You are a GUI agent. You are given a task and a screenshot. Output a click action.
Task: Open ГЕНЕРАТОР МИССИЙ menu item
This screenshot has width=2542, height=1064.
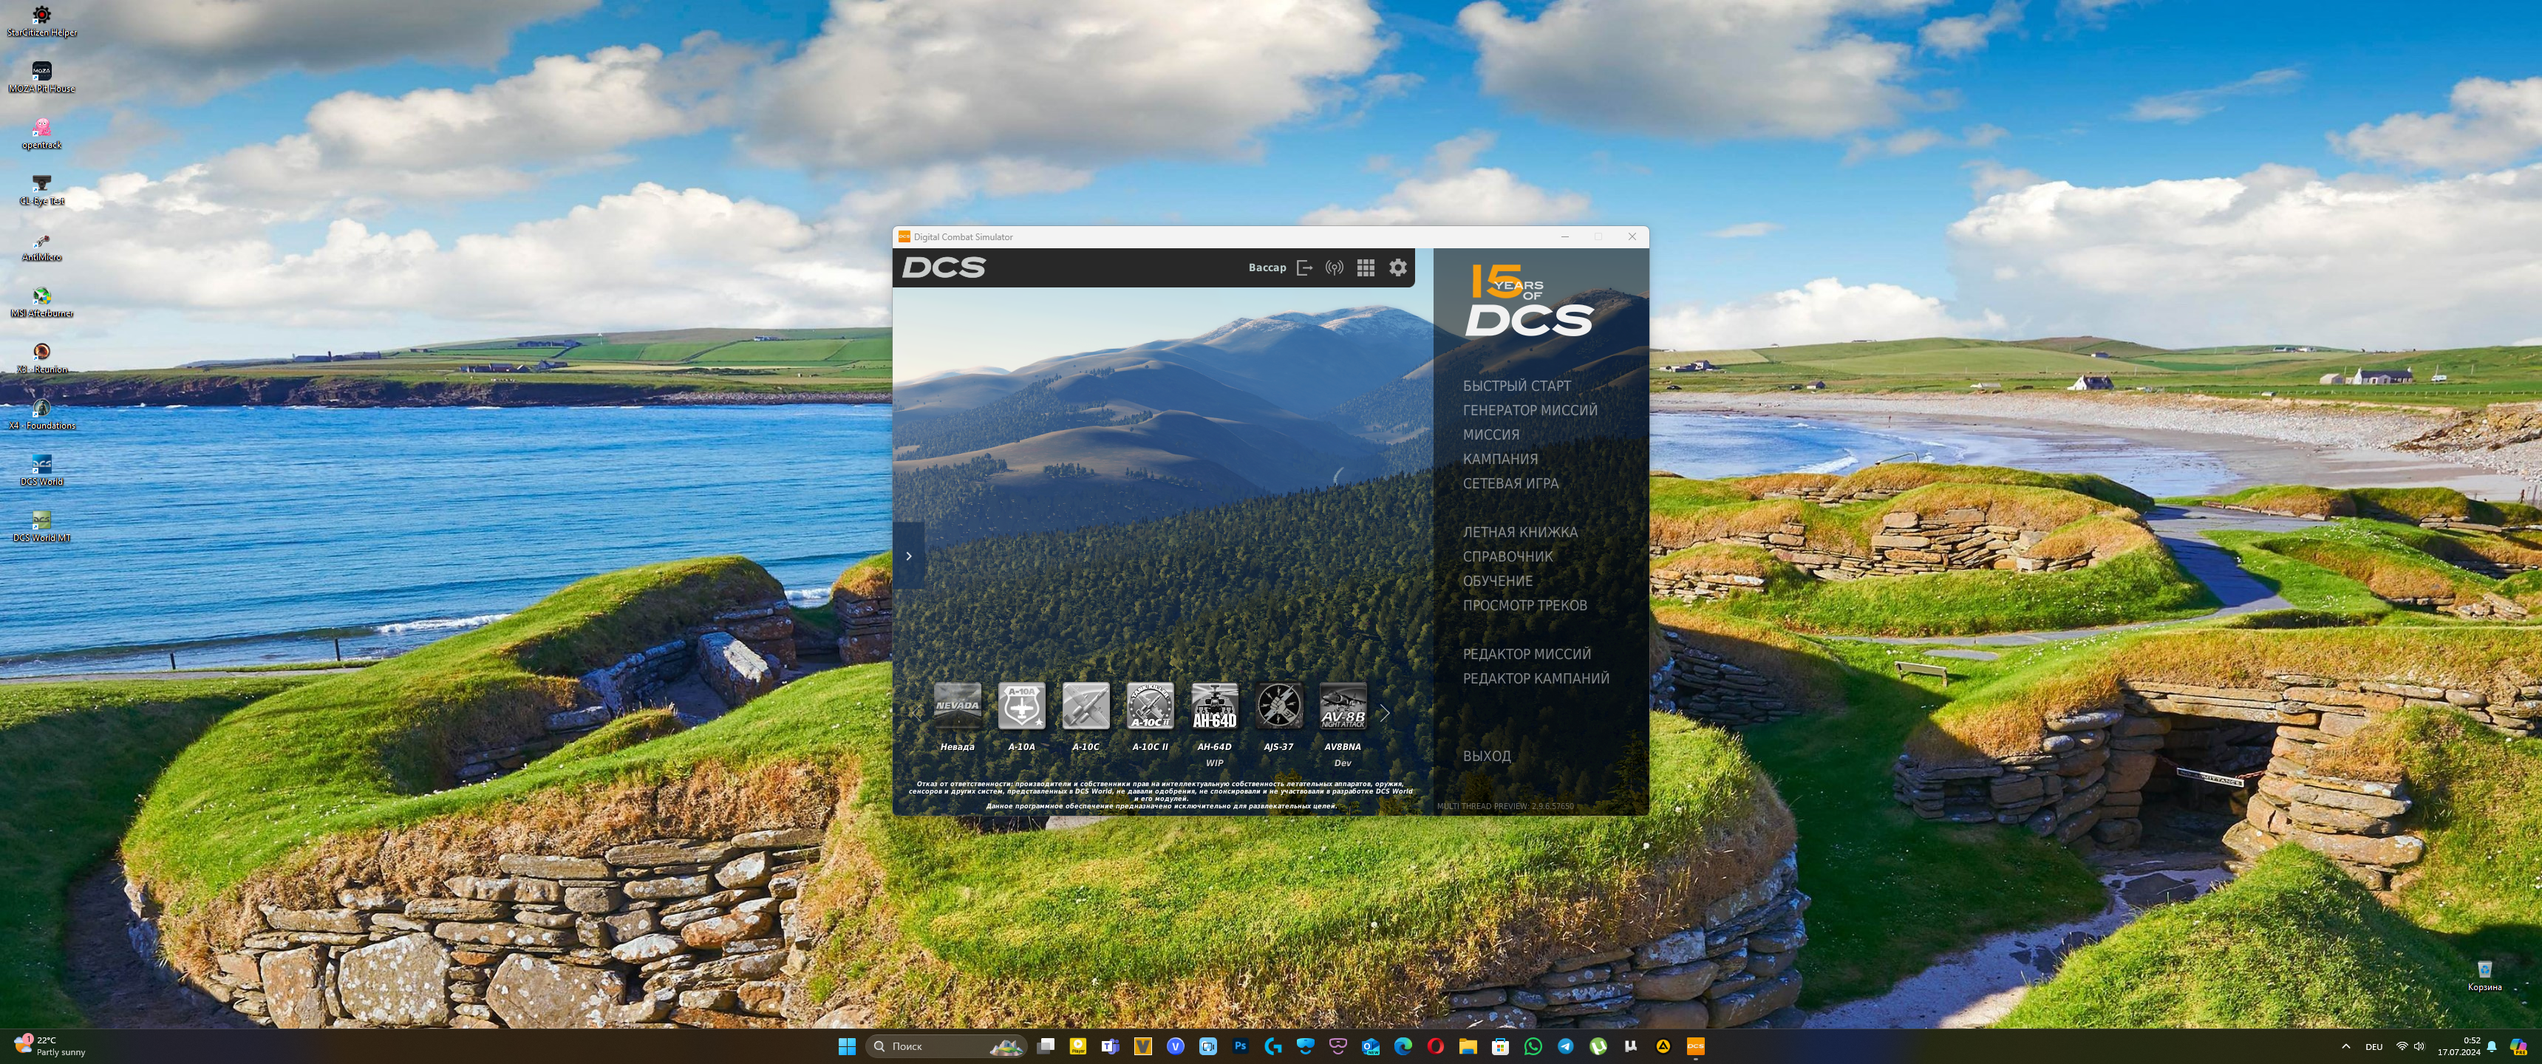tap(1530, 411)
